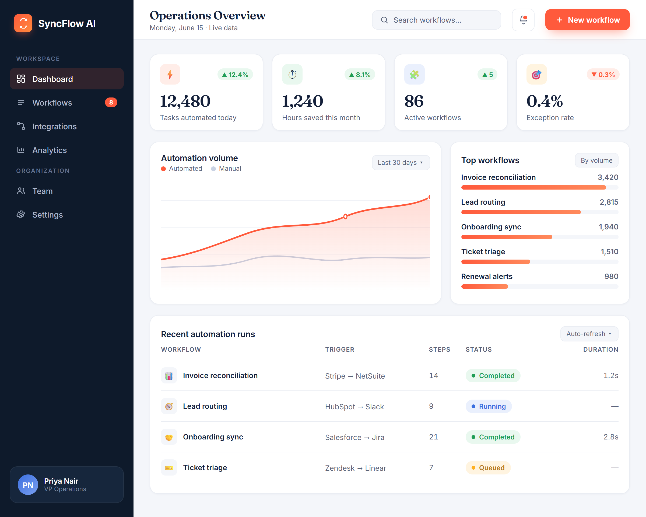This screenshot has height=517, width=646.
Task: Click the Lead routing volume bar
Action: pos(540,212)
